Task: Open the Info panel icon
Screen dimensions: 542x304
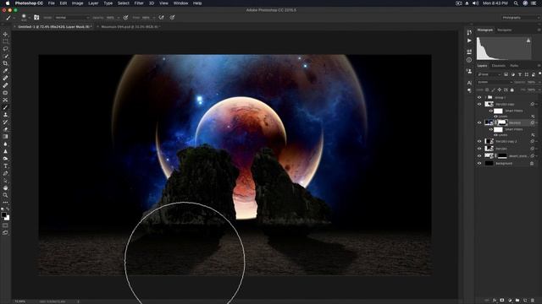Action: pyautogui.click(x=469, y=60)
